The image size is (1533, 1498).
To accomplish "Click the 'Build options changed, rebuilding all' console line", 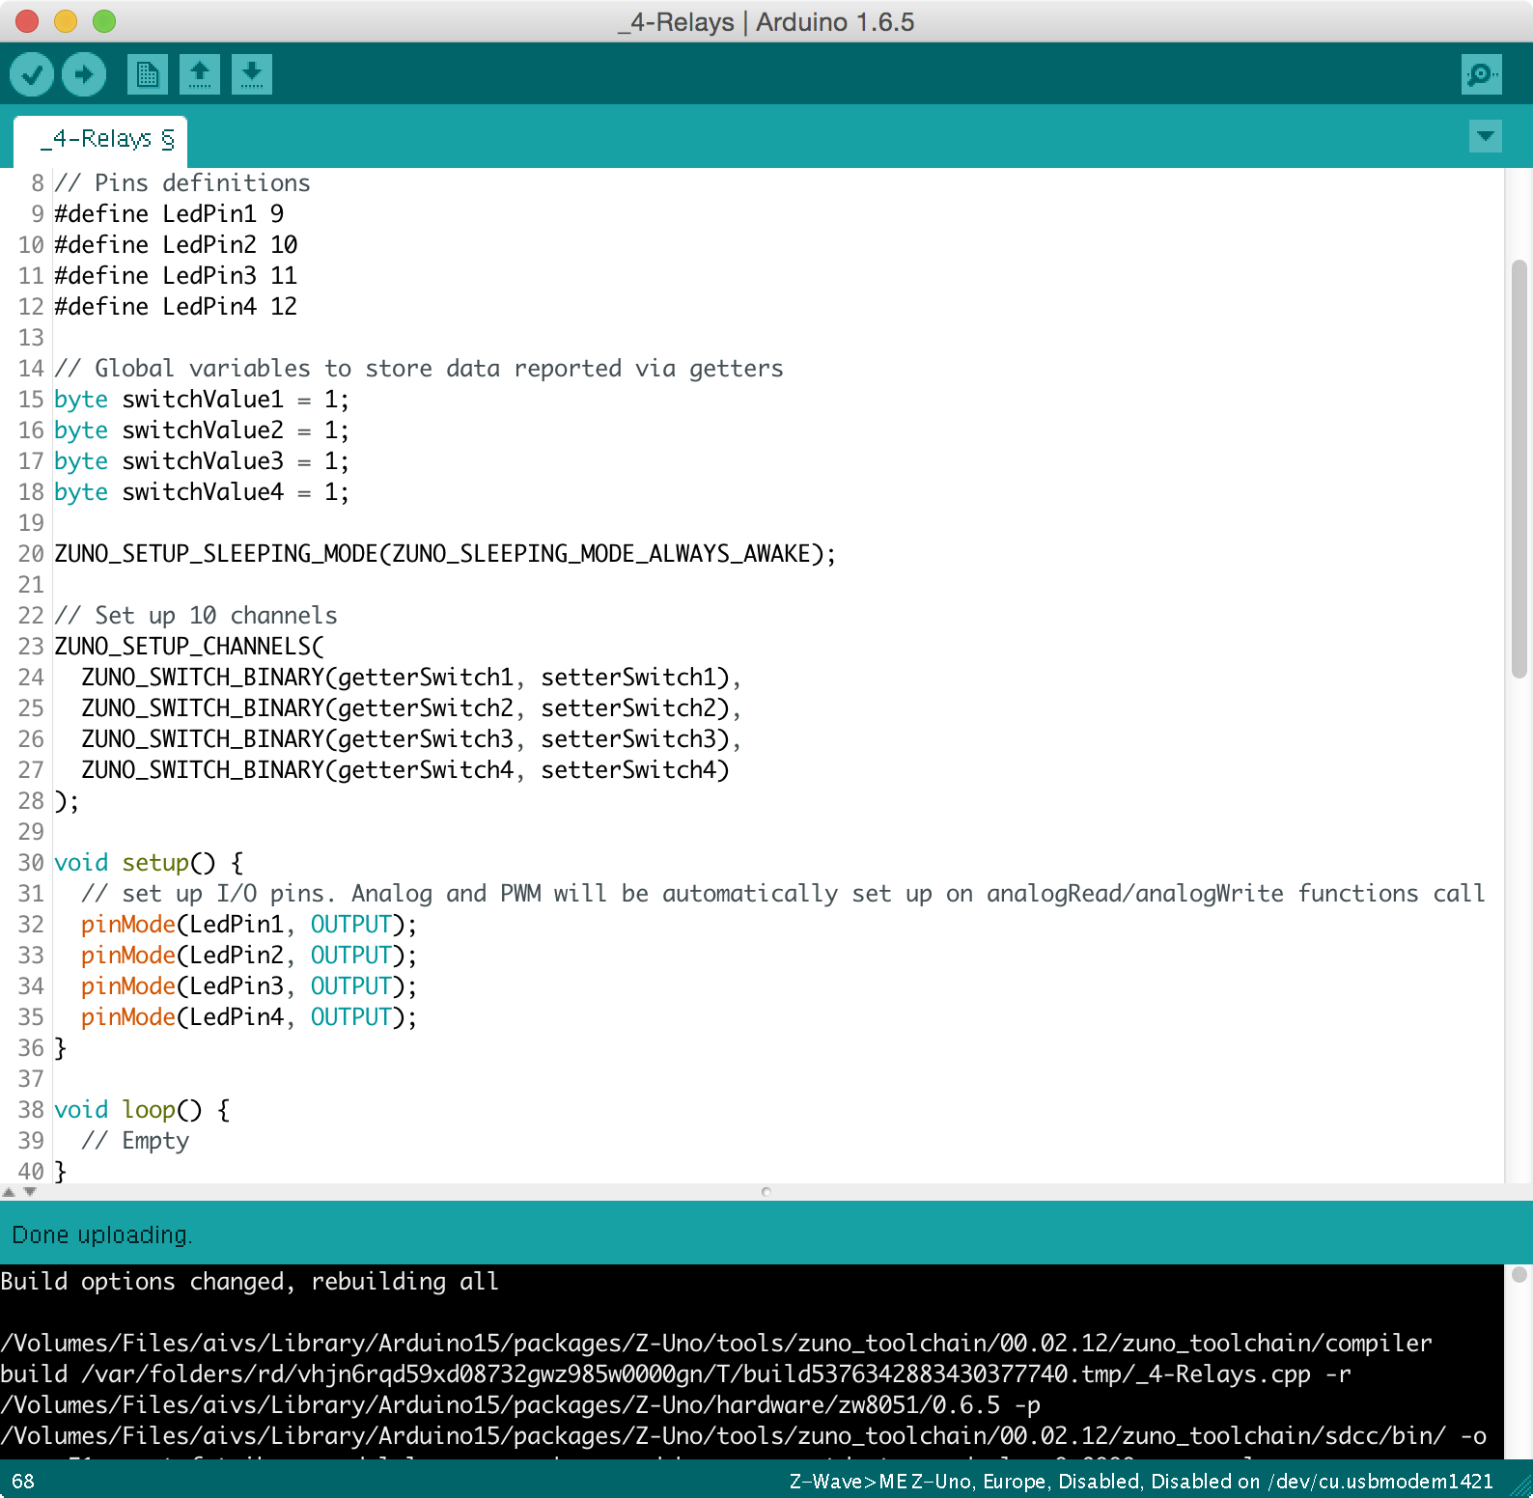I will click(x=249, y=1281).
